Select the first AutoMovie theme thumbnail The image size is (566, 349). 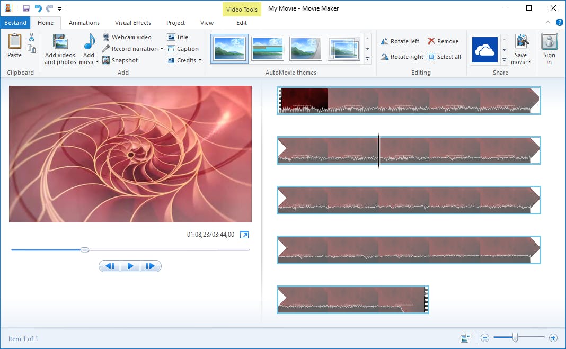click(229, 49)
